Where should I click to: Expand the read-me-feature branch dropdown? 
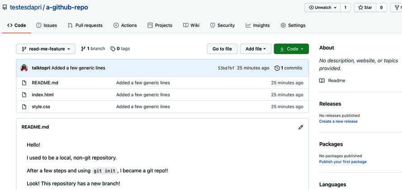tap(46, 49)
